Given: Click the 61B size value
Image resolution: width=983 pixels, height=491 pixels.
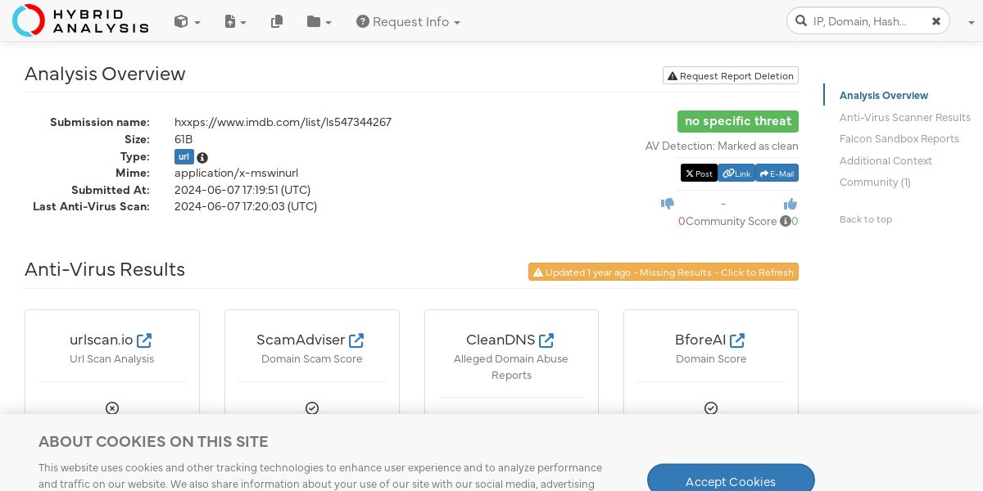Looking at the screenshot, I should pyautogui.click(x=183, y=139).
